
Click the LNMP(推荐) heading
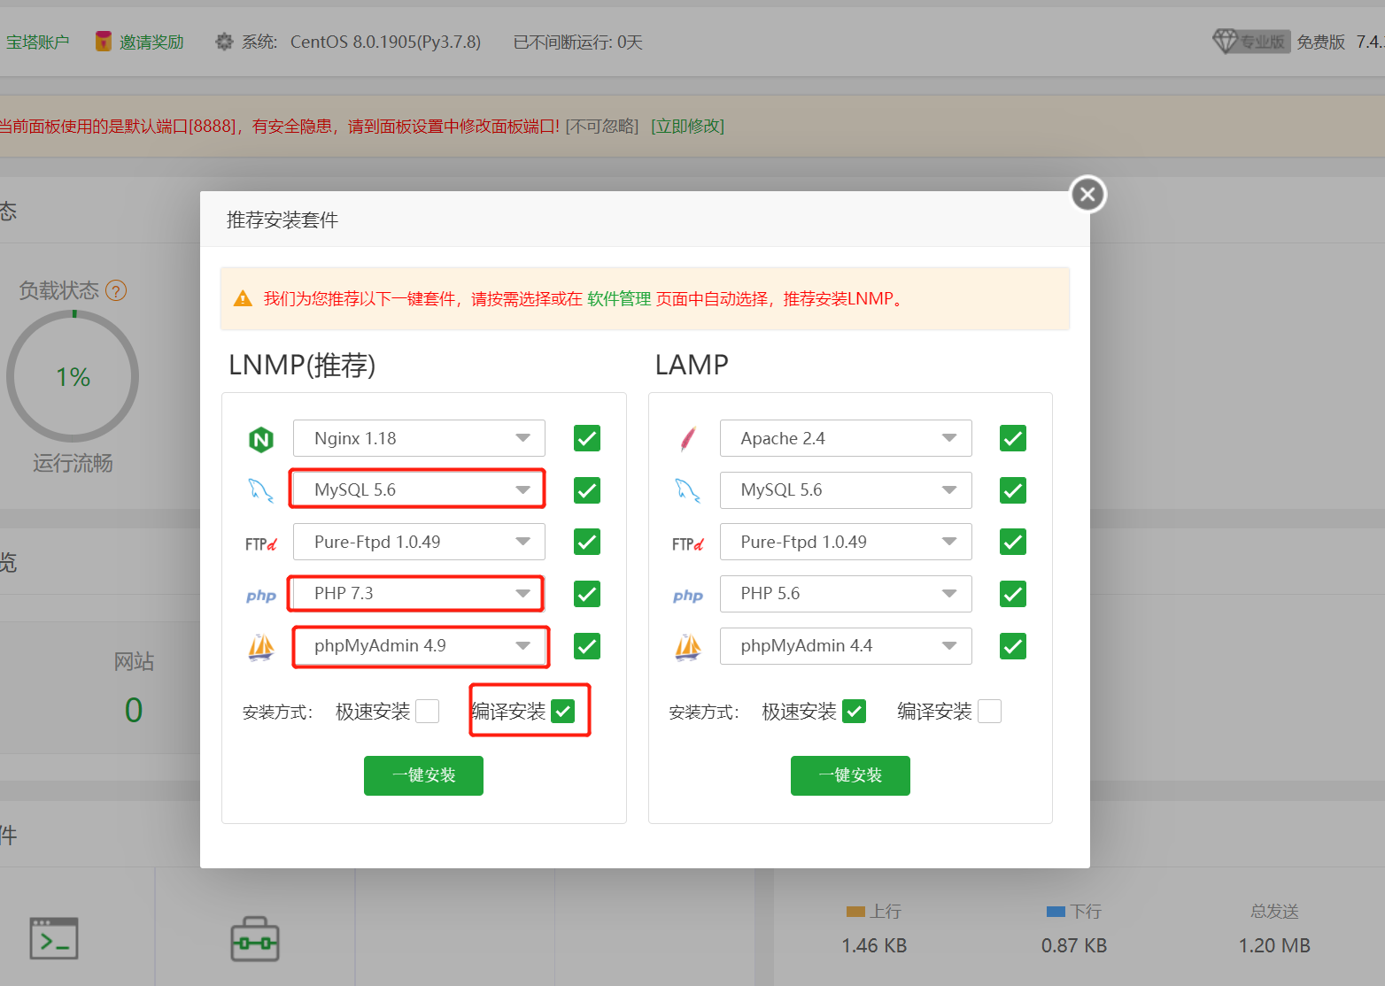302,365
